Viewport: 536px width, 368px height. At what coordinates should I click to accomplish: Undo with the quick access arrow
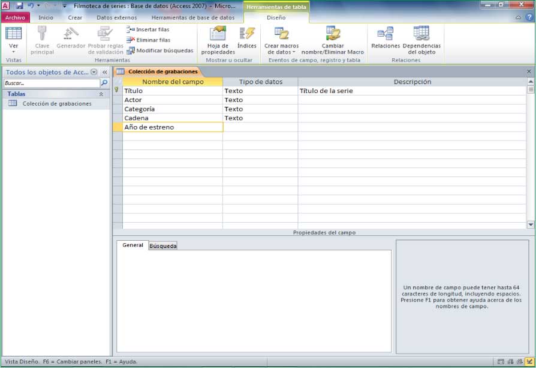point(31,5)
